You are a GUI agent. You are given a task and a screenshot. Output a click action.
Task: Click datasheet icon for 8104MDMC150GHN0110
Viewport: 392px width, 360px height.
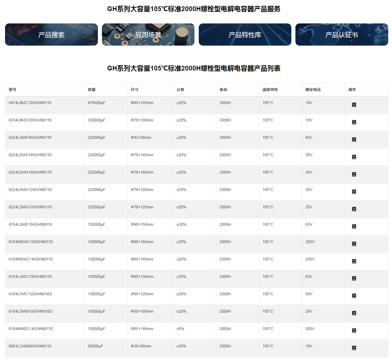tap(354, 244)
